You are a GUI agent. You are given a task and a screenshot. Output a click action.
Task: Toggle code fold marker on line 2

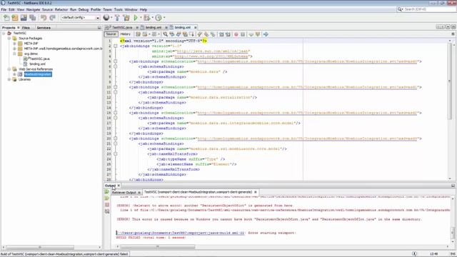point(116,46)
